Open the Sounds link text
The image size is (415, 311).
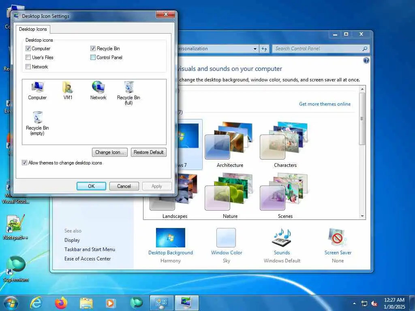(x=282, y=253)
